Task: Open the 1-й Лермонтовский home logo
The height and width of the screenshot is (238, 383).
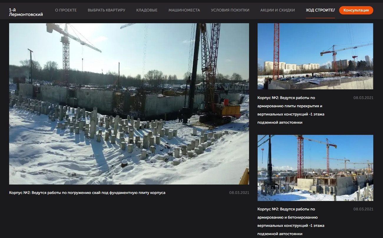Action: [26, 12]
